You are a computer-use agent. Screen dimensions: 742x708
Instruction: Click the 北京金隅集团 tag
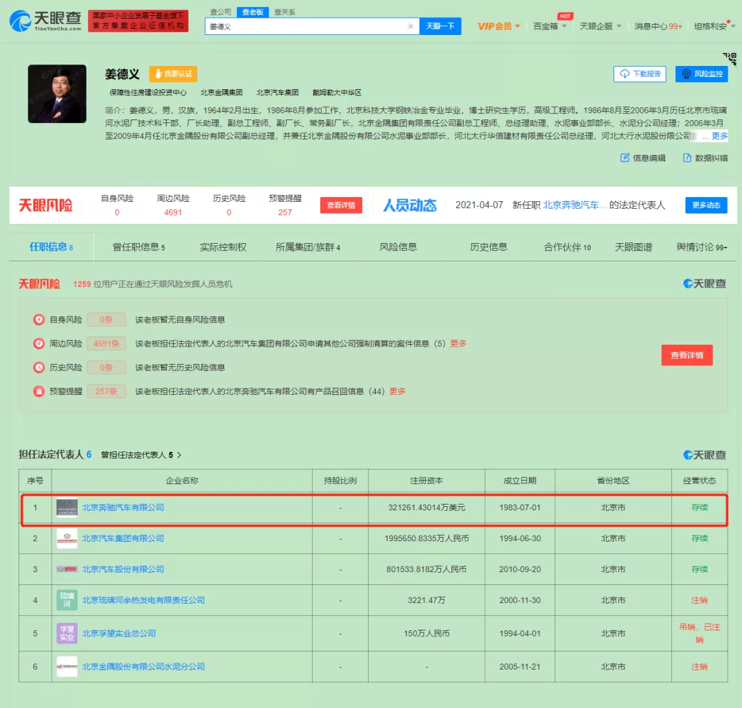(x=221, y=93)
